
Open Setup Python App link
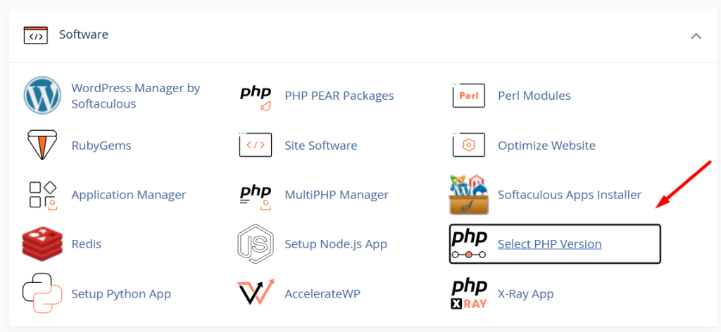coord(121,293)
